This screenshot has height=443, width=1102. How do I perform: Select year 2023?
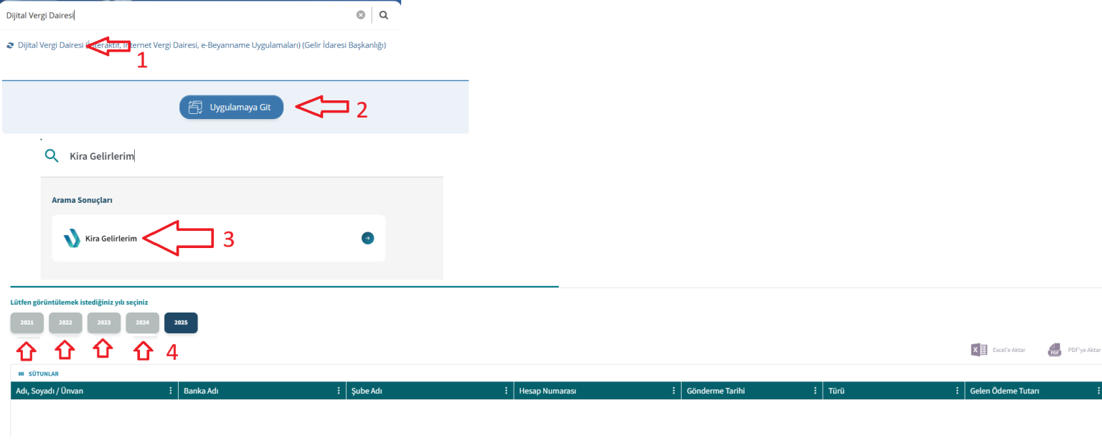click(x=104, y=323)
